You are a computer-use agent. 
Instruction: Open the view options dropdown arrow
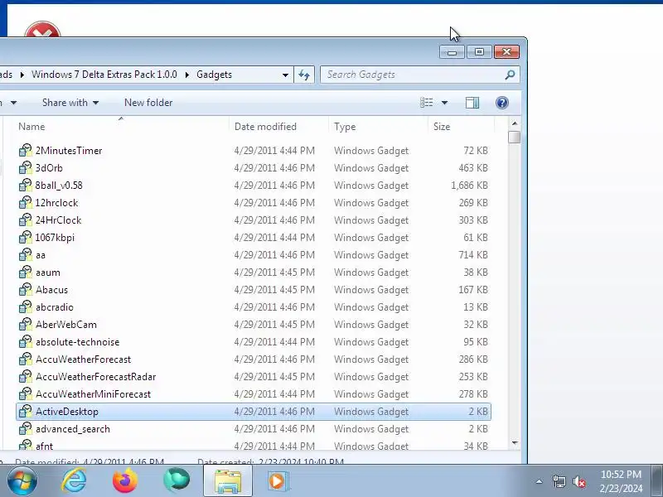(x=444, y=103)
